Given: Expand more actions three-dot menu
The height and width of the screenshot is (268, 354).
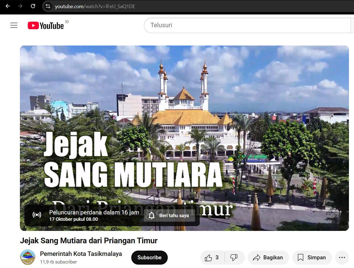Looking at the screenshot, I should (x=342, y=258).
